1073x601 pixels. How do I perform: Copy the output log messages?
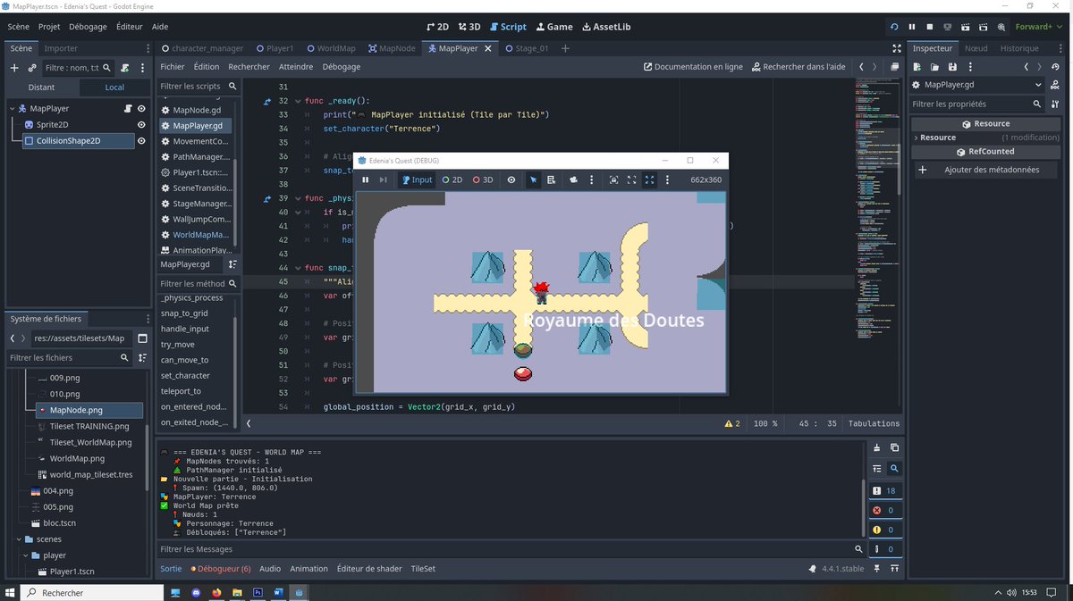[895, 447]
